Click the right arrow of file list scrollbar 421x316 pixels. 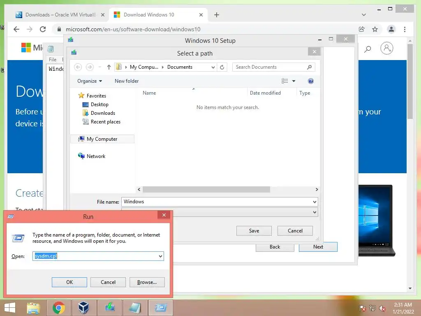pyautogui.click(x=317, y=189)
